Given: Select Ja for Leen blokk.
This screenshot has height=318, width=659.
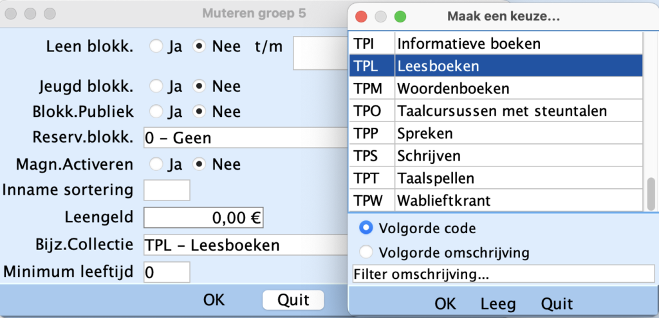Looking at the screenshot, I should [156, 47].
